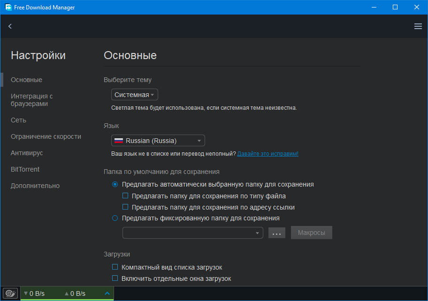Image resolution: width=428 pixels, height=301 pixels.
Task: Open the BitTorrent settings section
Action: coord(25,169)
